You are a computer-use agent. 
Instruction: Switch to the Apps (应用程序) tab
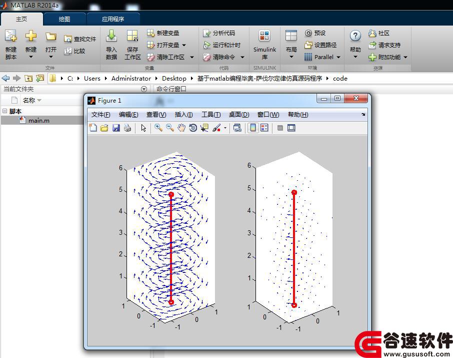point(113,19)
